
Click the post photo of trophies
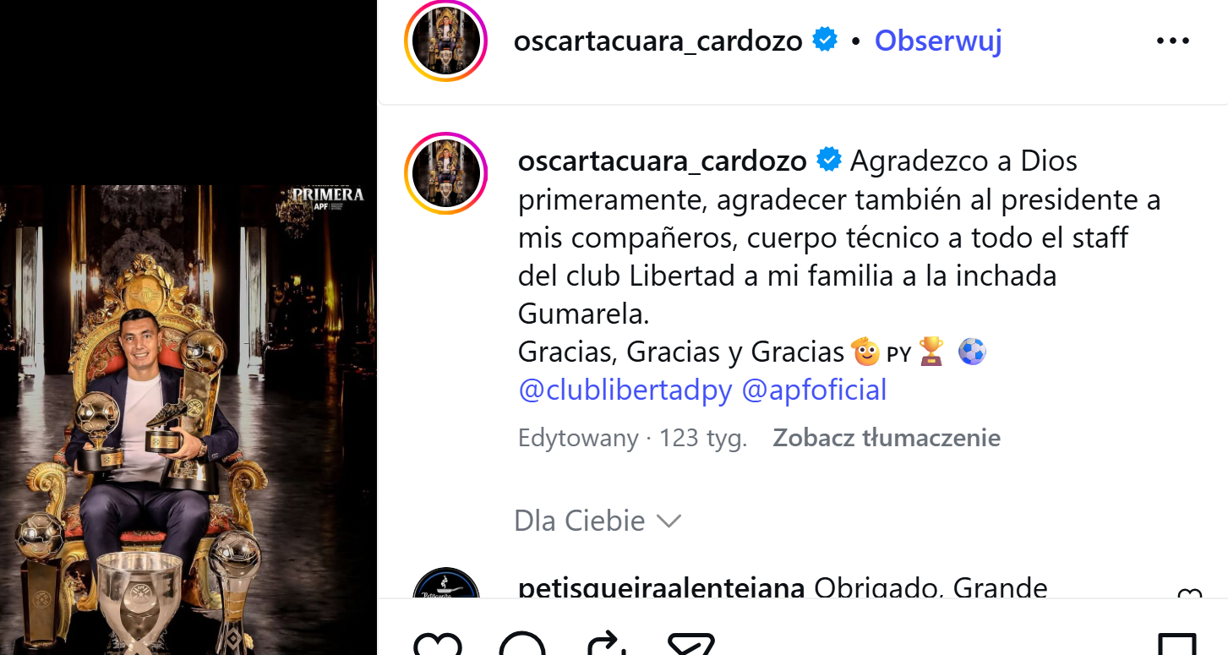[x=188, y=420]
